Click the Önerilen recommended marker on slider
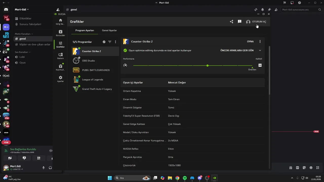324x182 pixels. pyautogui.click(x=252, y=69)
